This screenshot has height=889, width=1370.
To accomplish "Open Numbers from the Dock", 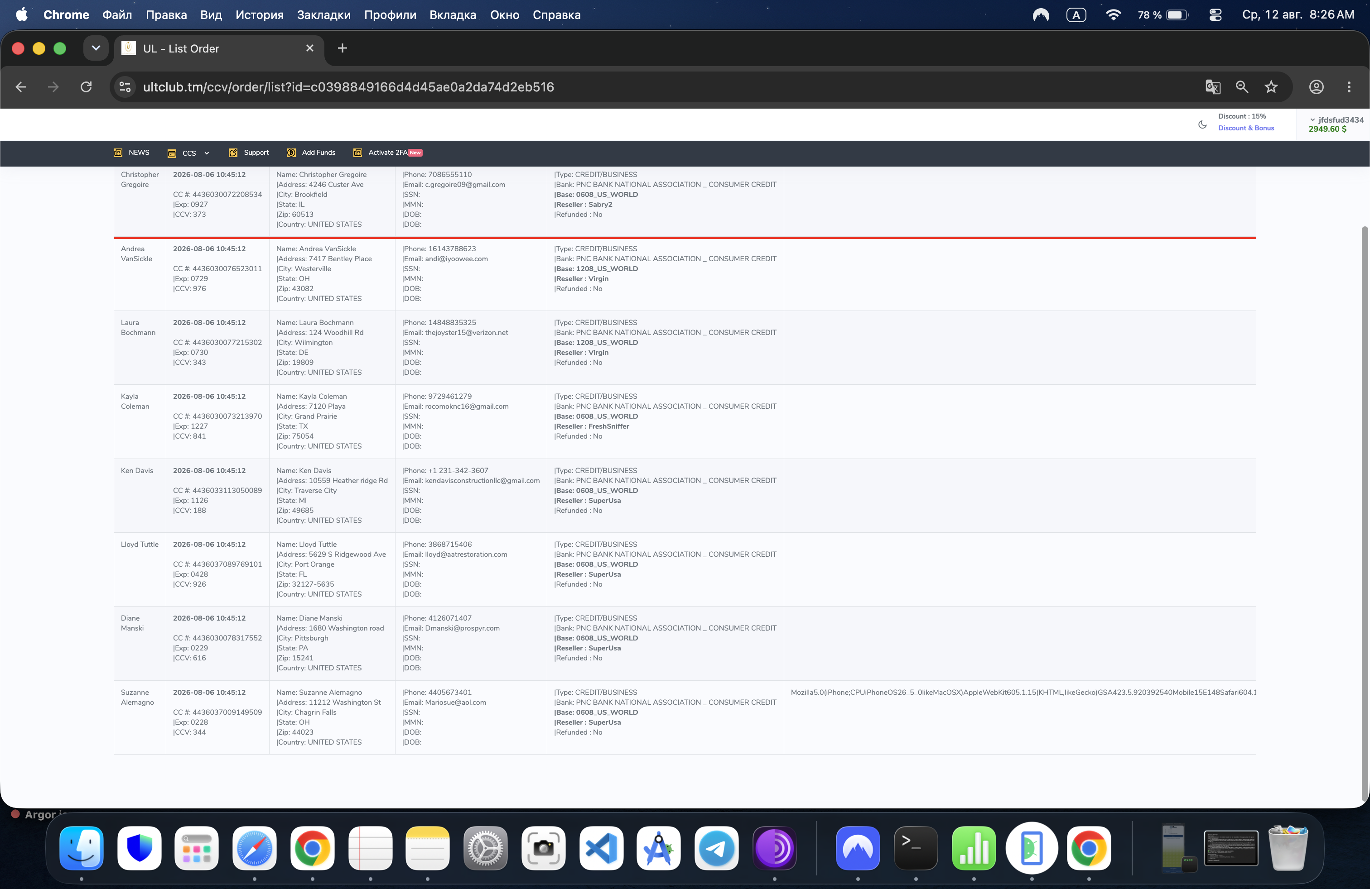I will 974,848.
